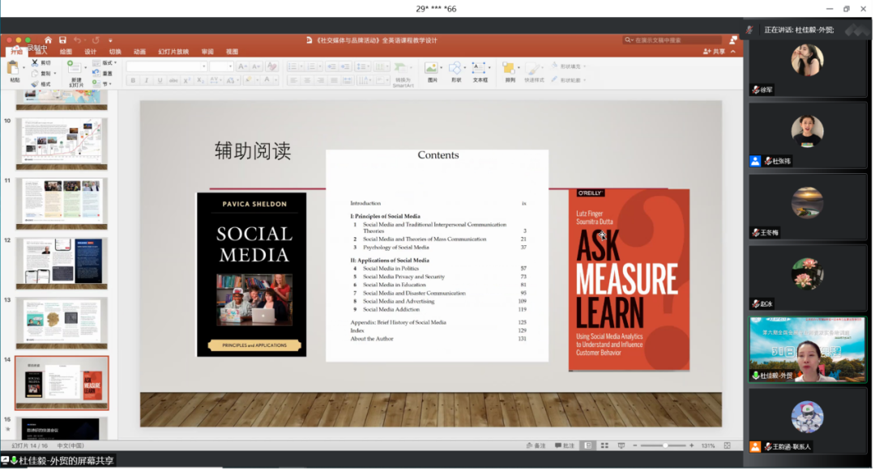
Task: Click the Decrease indent icon
Action: (x=331, y=66)
